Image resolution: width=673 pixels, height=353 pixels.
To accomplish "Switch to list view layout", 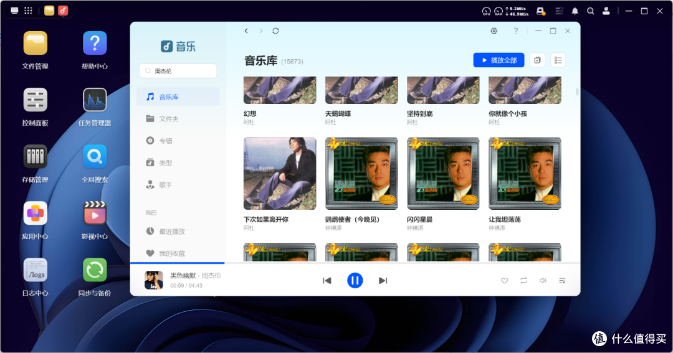I will [558, 60].
